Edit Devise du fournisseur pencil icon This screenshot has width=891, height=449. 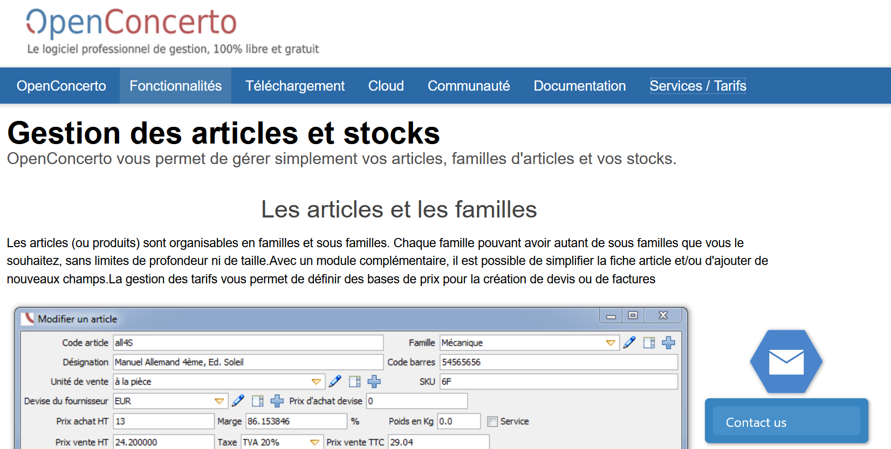coord(238,401)
